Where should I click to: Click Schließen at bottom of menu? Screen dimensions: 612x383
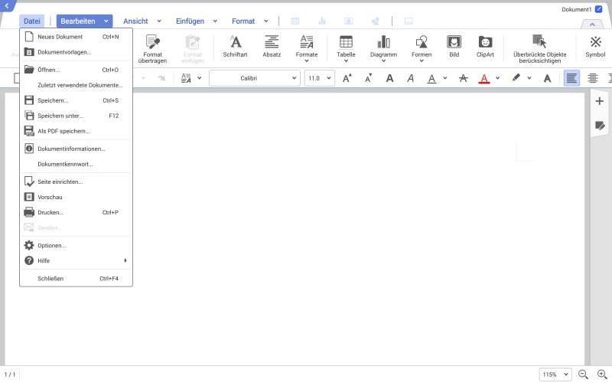[50, 278]
